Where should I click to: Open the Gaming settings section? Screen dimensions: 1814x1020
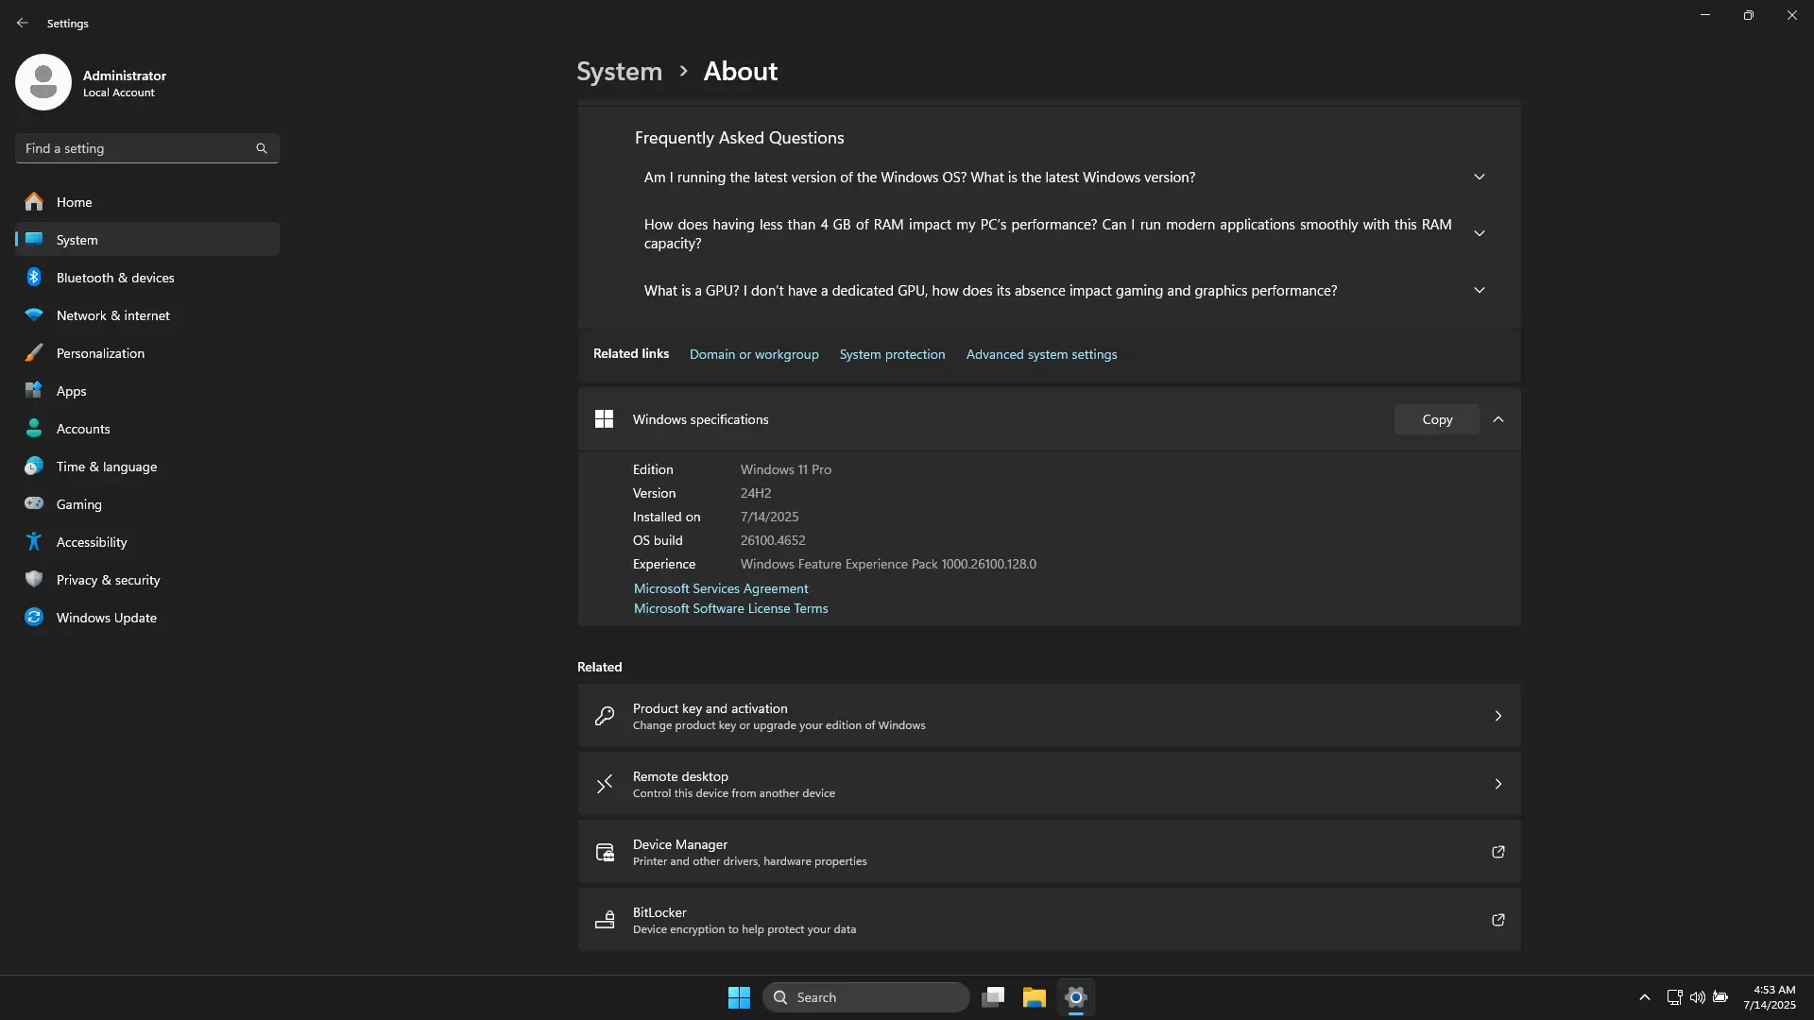(x=78, y=504)
